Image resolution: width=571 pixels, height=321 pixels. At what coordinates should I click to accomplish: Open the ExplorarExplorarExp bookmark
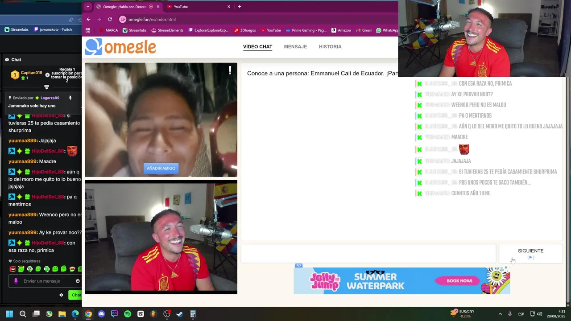(x=208, y=30)
